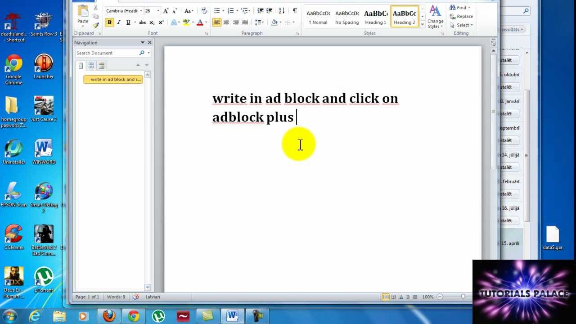The width and height of the screenshot is (576, 324).
Task: Show the Browse Headings navigation view
Action: coord(81,66)
